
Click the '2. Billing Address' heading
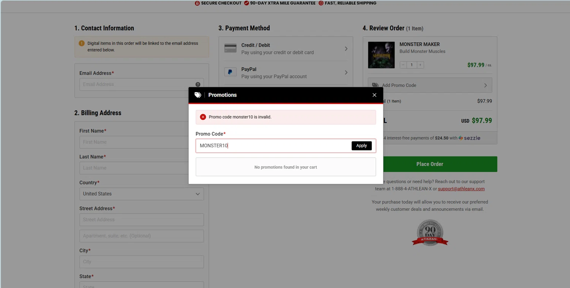(x=98, y=113)
